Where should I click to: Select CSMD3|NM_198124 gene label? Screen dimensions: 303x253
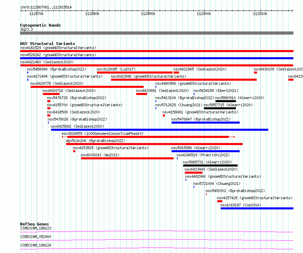pos(36,245)
